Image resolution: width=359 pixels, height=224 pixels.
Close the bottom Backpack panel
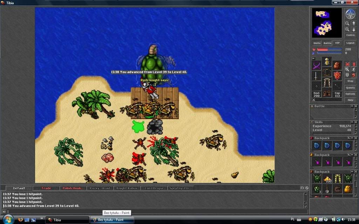(x=356, y=171)
